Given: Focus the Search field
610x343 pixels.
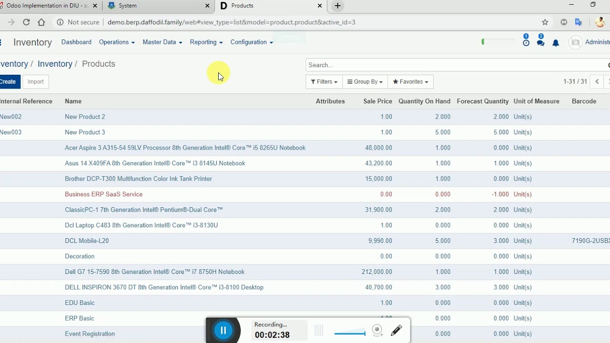Looking at the screenshot, I should pyautogui.click(x=457, y=65).
